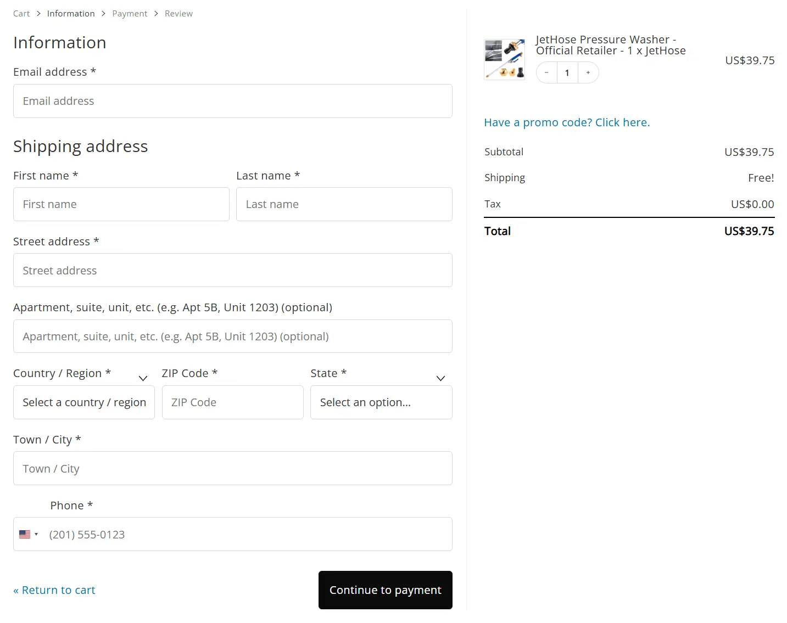Focus the Phone number field

tap(247, 534)
